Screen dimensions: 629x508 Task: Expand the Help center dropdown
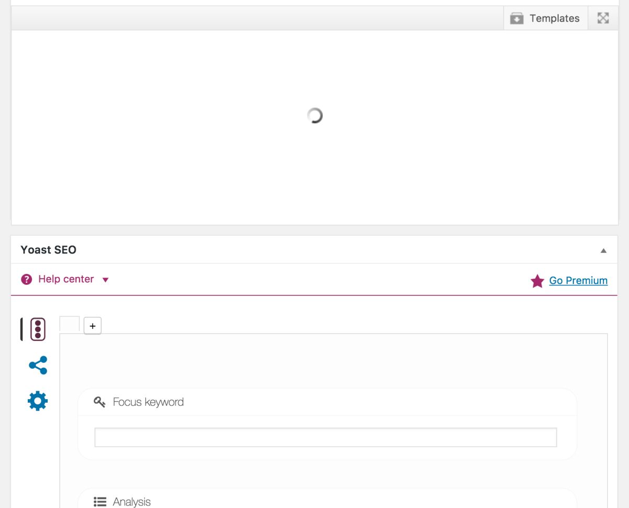(x=105, y=280)
